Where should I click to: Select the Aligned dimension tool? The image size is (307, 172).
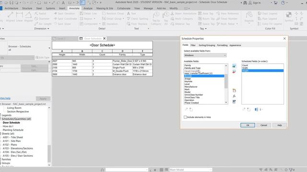10,17
